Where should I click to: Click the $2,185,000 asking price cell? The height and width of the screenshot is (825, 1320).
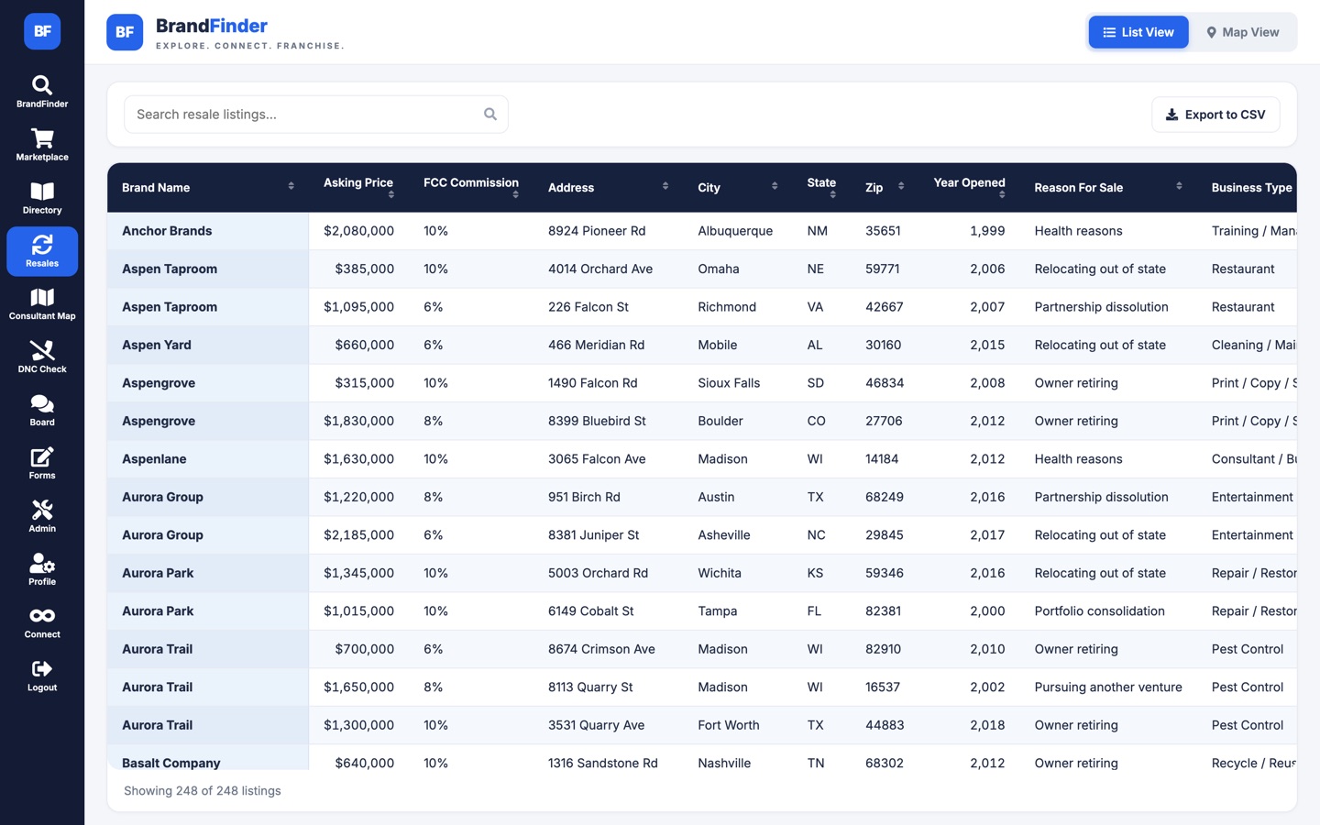coord(358,535)
